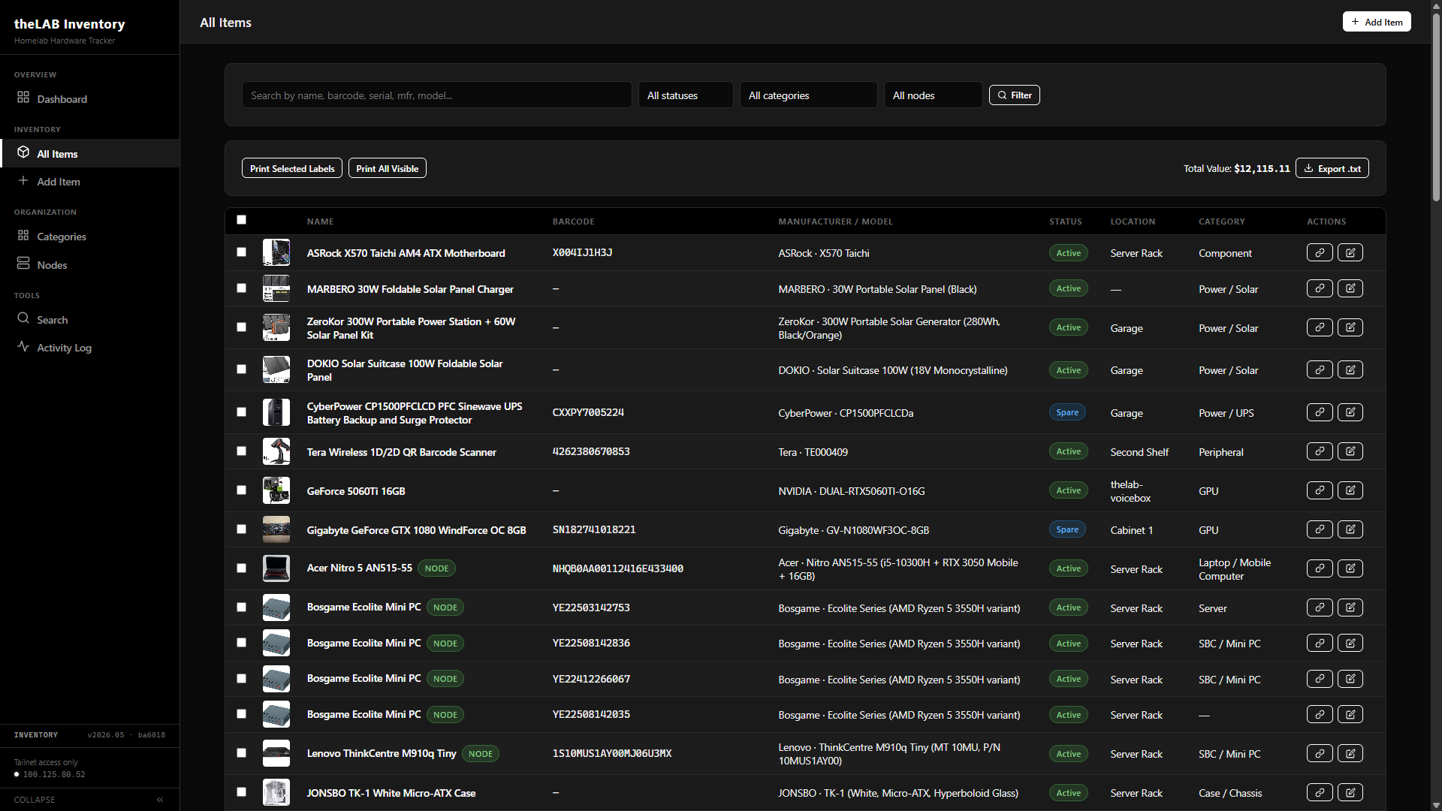Screen dimensions: 1442x811
Task: Click the Activity Log pulse icon
Action: (23, 346)
